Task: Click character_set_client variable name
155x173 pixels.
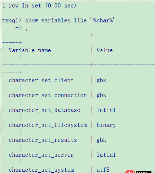Action: tap(41, 80)
